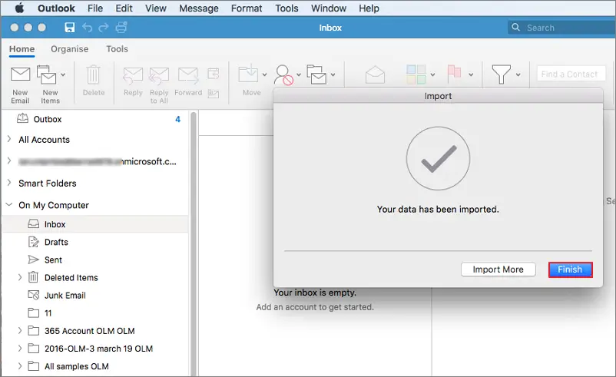Open the Tools menu in menu bar
This screenshot has height=377, width=616.
(286, 8)
